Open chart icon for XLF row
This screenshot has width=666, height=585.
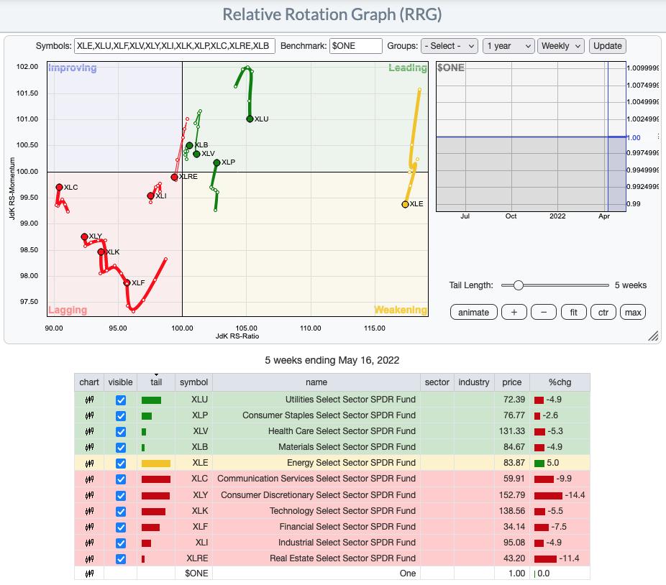point(89,527)
